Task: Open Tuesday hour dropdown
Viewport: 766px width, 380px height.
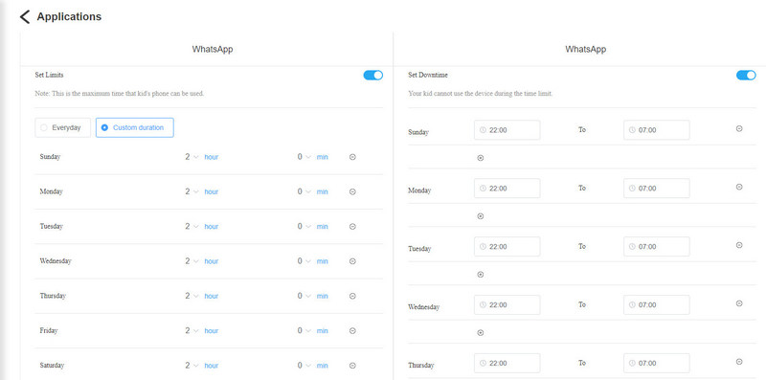Action: pyautogui.click(x=191, y=226)
